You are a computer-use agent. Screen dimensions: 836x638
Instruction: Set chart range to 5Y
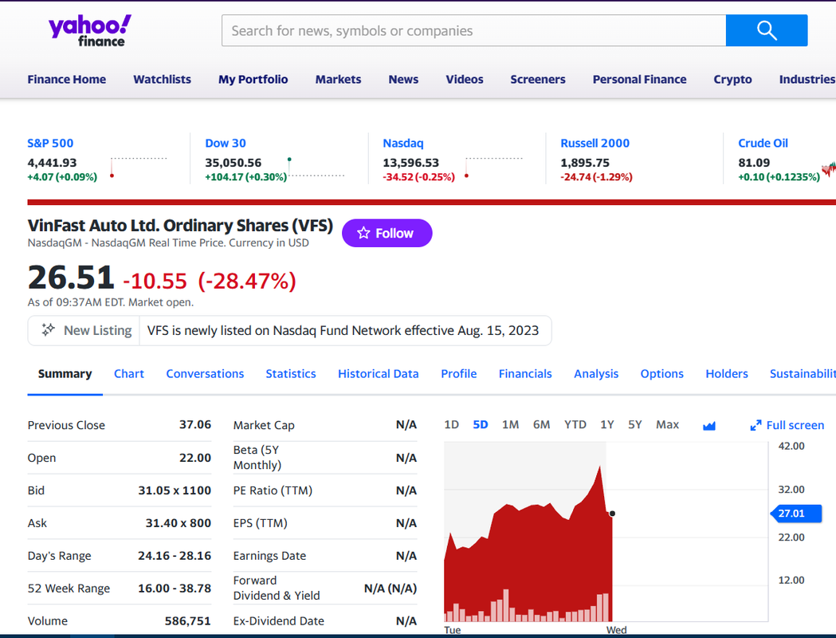[x=634, y=424]
